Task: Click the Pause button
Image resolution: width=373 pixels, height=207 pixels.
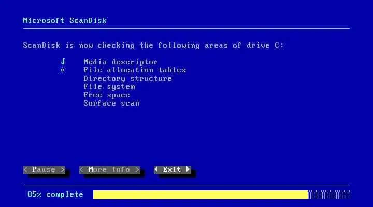Action: [44, 170]
